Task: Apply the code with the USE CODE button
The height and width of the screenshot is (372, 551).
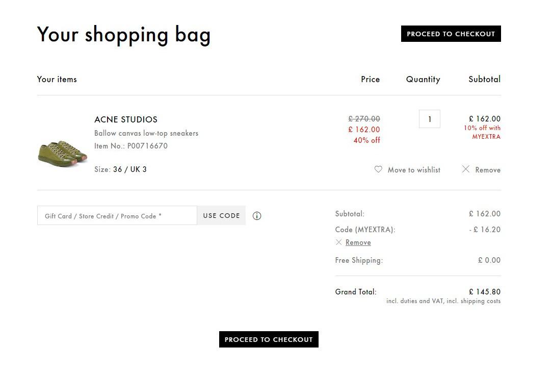Action: click(x=221, y=215)
